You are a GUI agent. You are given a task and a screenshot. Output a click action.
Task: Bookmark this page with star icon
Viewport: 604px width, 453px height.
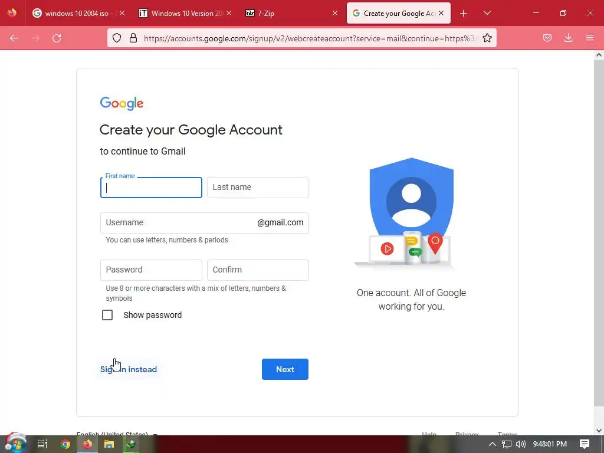(x=487, y=38)
